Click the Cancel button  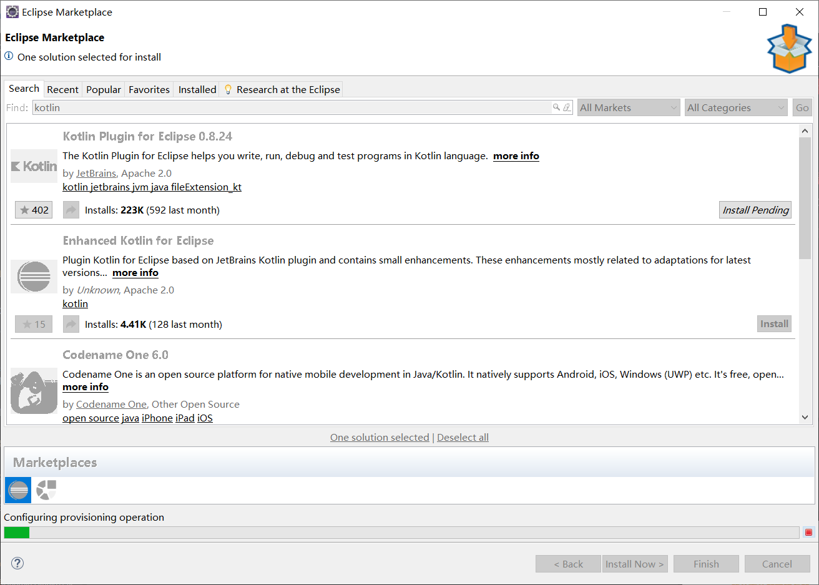[777, 564]
